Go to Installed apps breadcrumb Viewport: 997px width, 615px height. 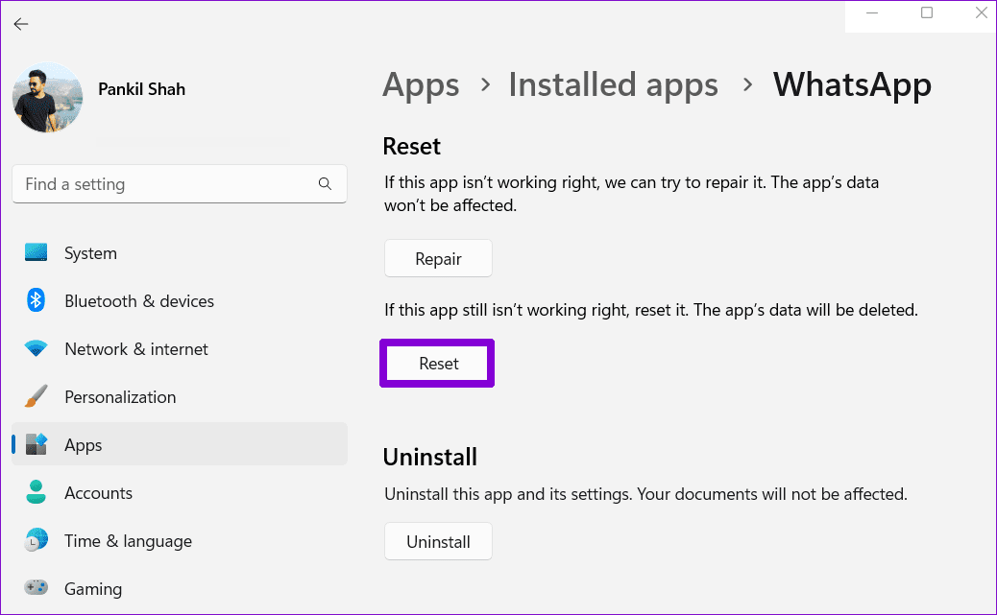(613, 84)
